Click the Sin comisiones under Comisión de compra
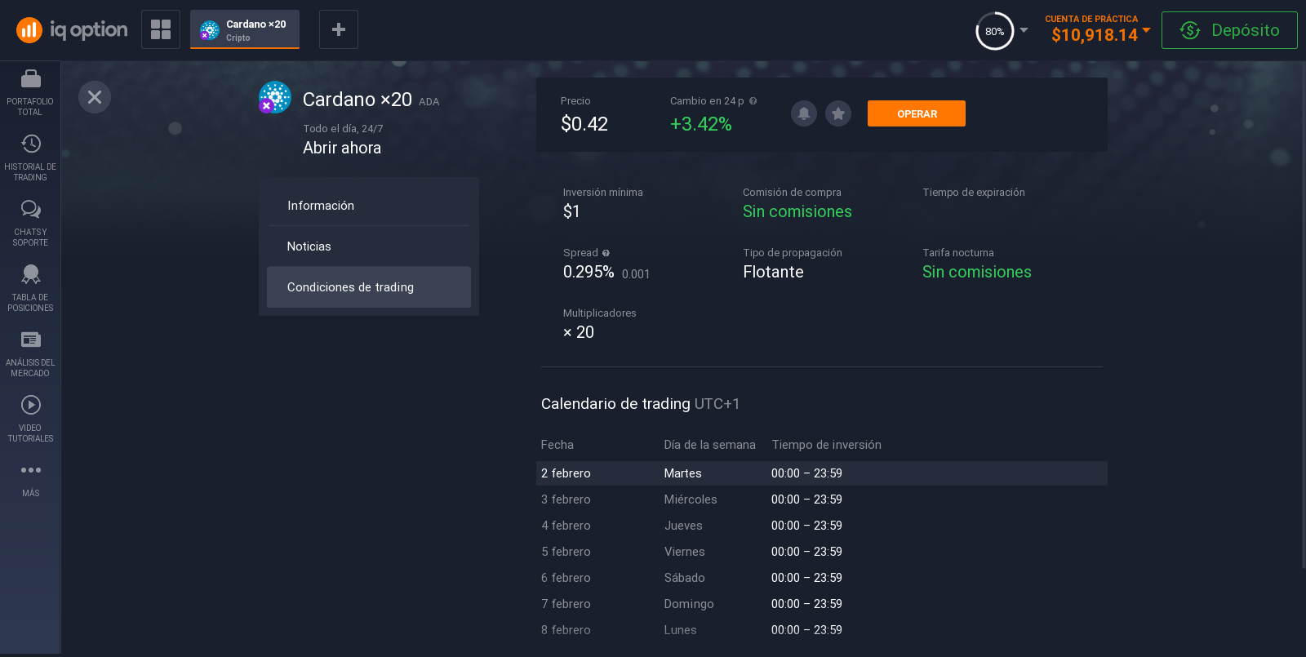The width and height of the screenshot is (1306, 657). [x=797, y=211]
